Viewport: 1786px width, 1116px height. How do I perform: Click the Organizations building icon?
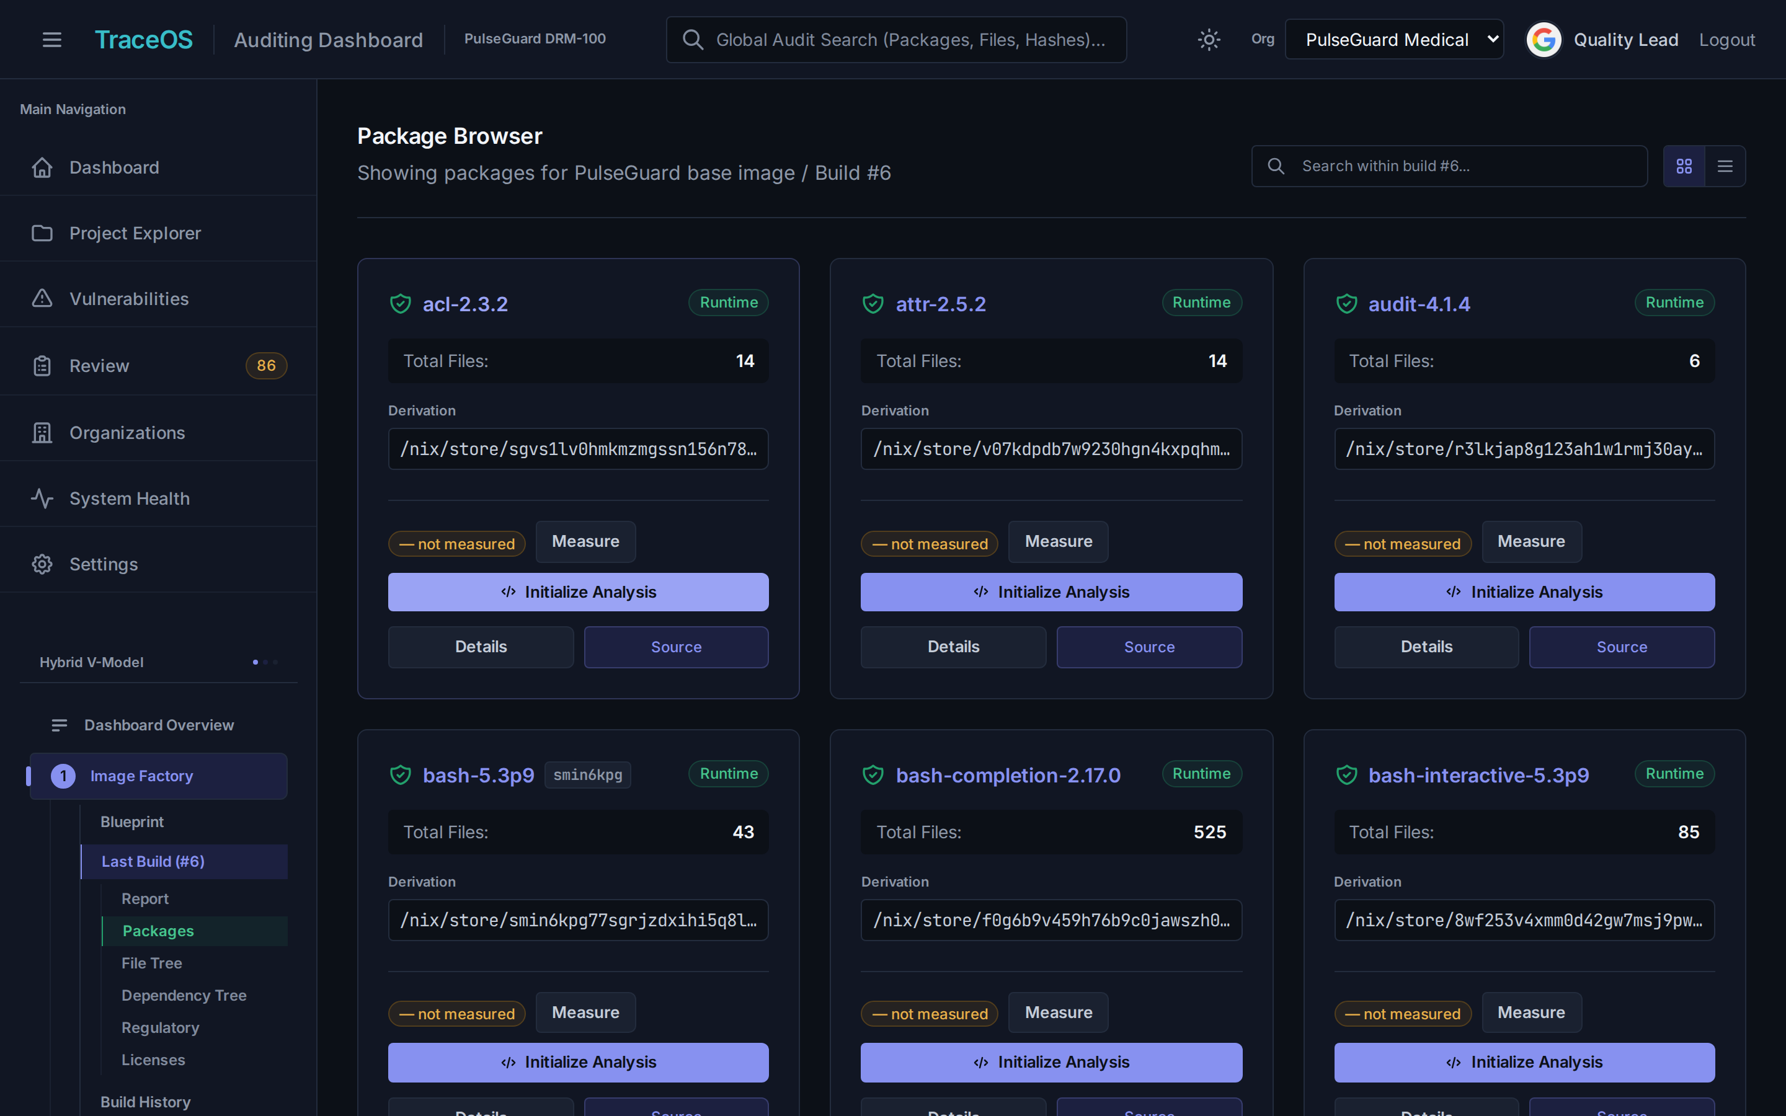tap(42, 433)
